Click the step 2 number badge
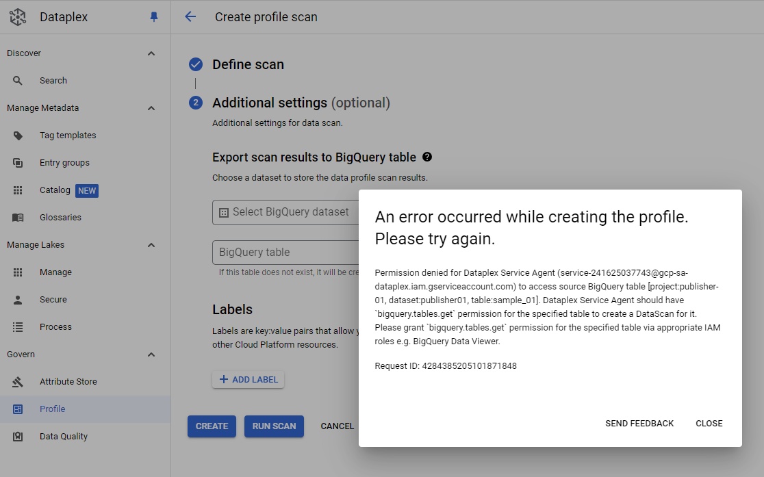Image resolution: width=764 pixels, height=477 pixels. (x=196, y=103)
